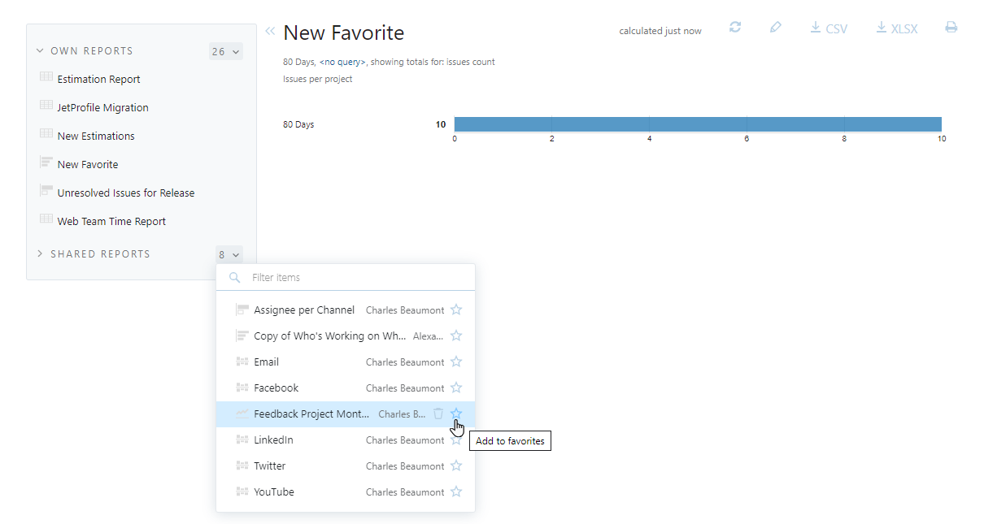This screenshot has height=524, width=984.
Task: Delete Feedback Project report with trash icon
Action: tap(438, 414)
